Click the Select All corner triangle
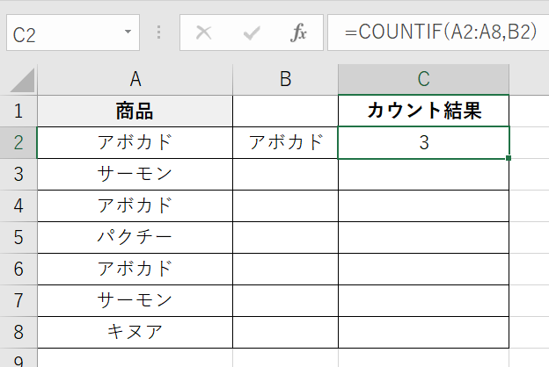The height and width of the screenshot is (367, 549). (x=19, y=80)
